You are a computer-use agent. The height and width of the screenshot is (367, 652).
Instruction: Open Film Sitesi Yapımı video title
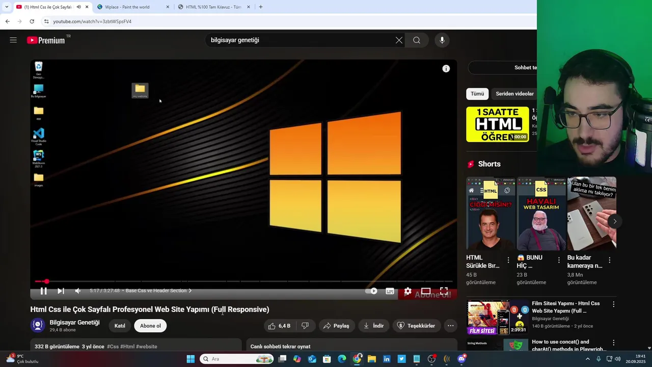pyautogui.click(x=566, y=307)
